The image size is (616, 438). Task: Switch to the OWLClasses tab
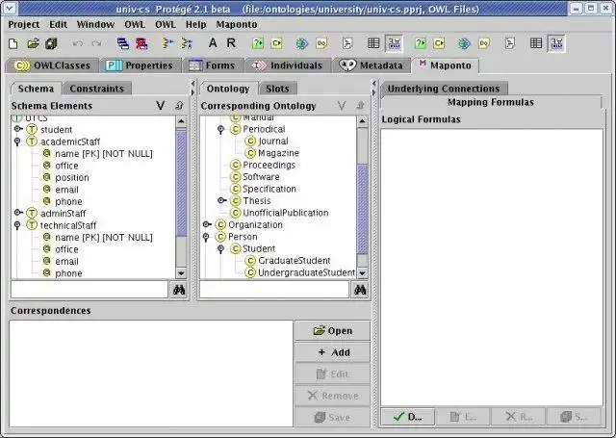(52, 65)
